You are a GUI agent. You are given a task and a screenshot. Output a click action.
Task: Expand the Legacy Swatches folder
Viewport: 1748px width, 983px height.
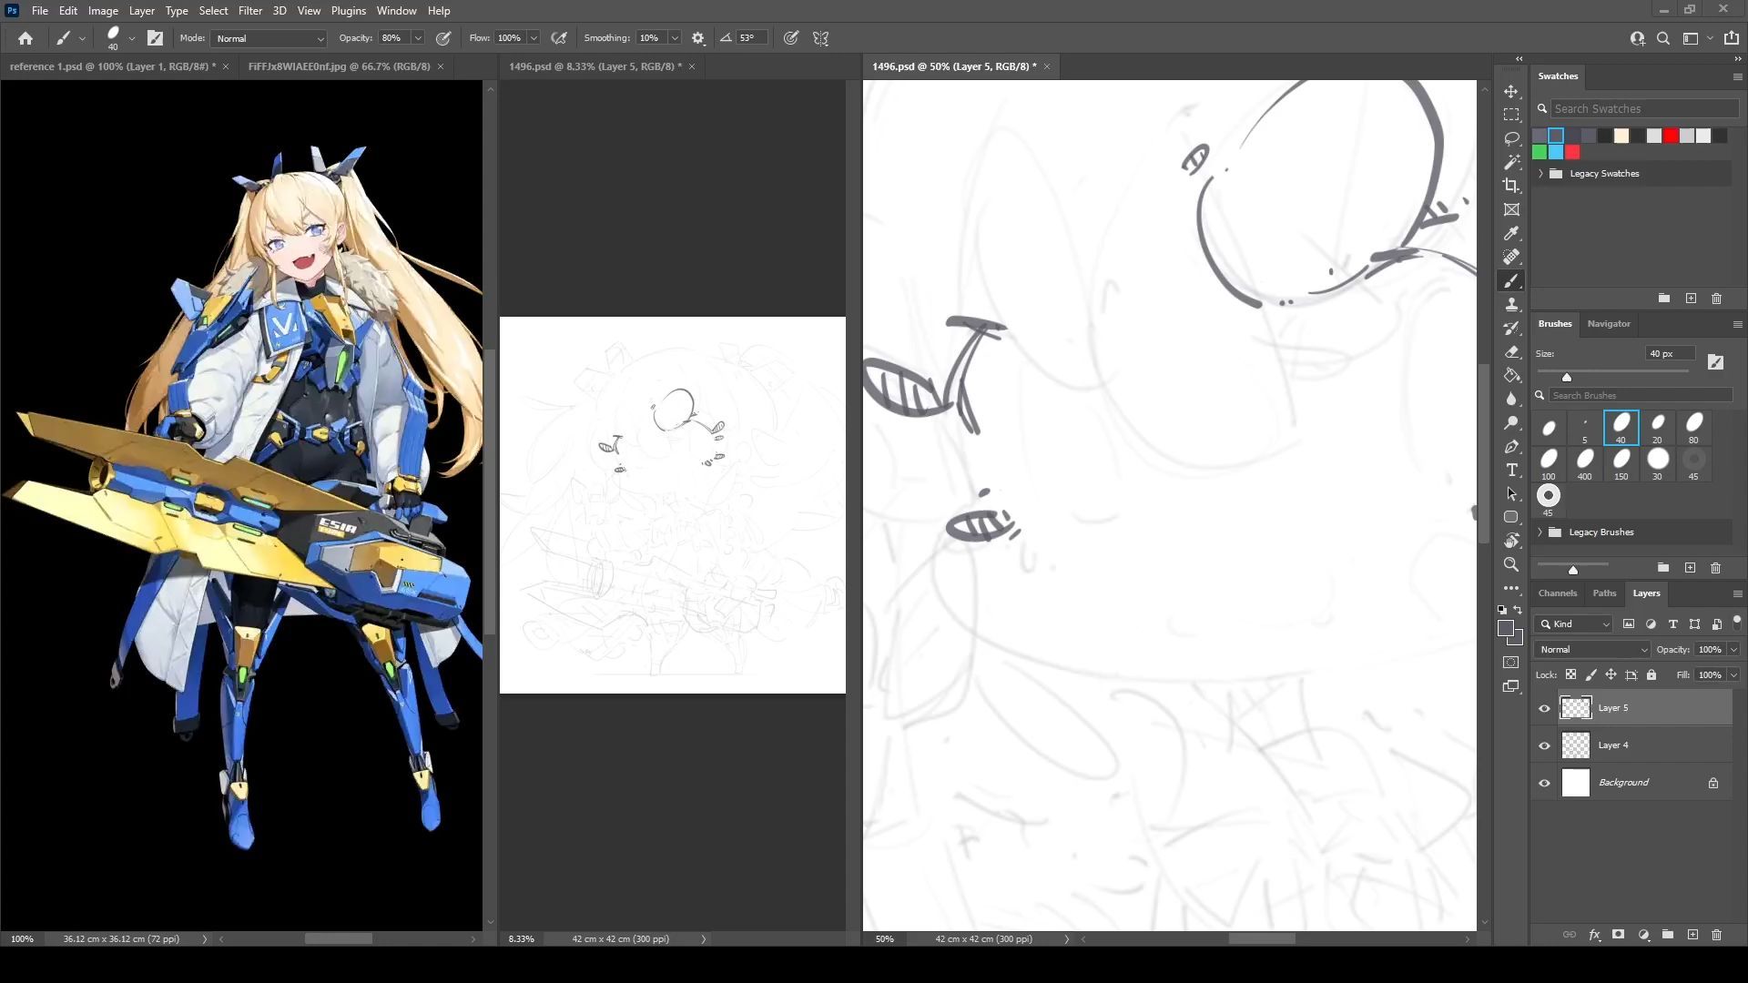coord(1540,173)
